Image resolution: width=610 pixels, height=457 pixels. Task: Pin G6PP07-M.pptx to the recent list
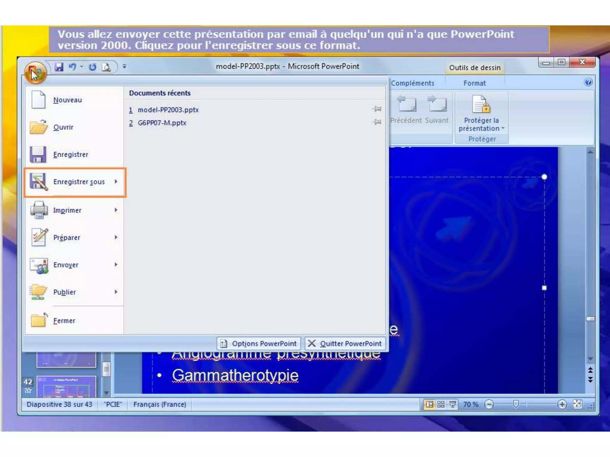[377, 122]
